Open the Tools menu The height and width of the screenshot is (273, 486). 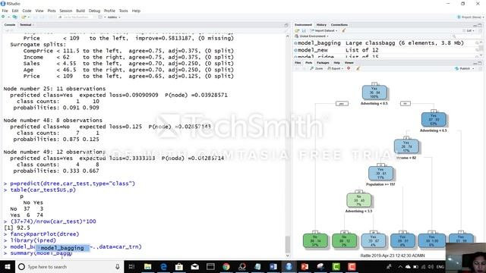(x=123, y=11)
